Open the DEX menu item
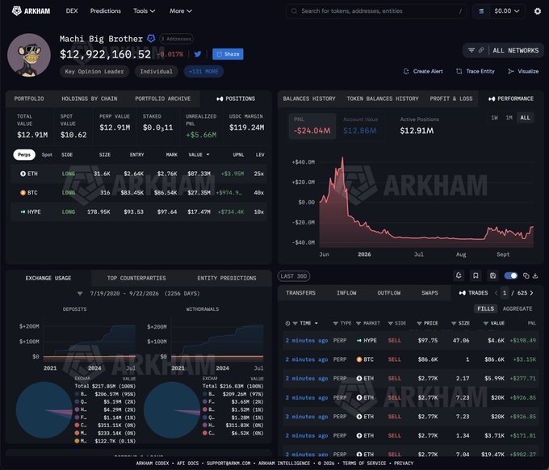This screenshot has height=470, width=549. (x=72, y=10)
